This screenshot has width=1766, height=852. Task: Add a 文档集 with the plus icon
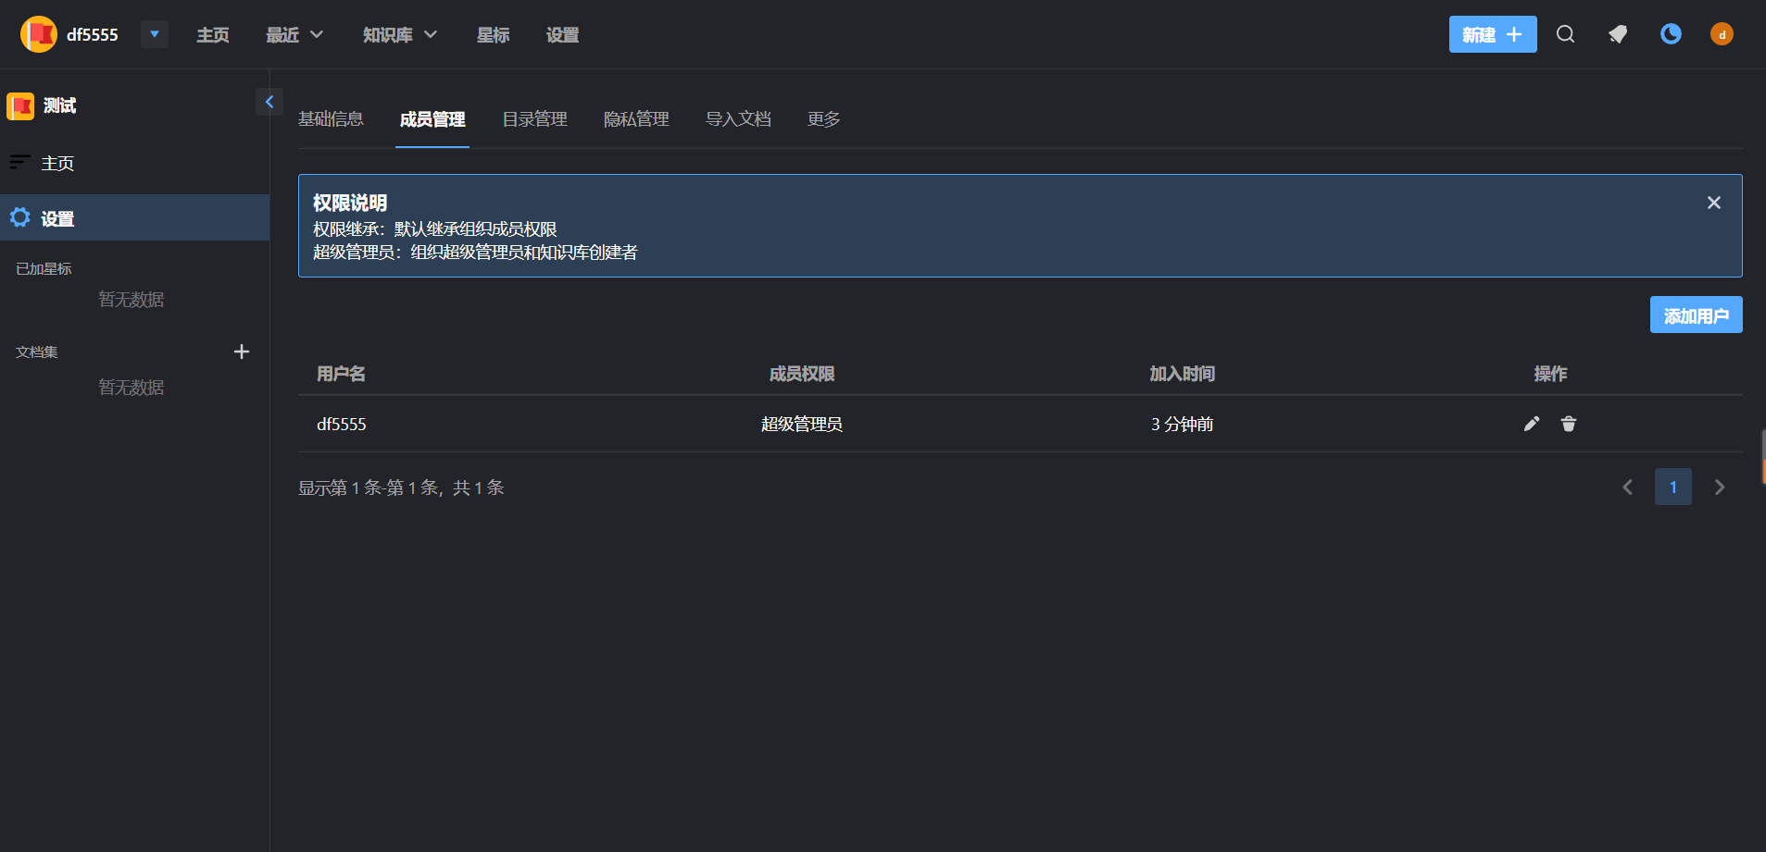[x=241, y=352]
